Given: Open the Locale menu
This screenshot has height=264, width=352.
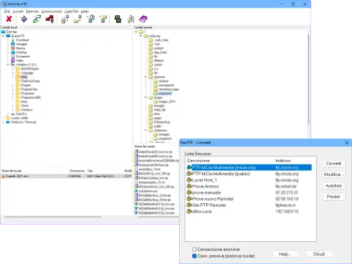Looking at the screenshot, I should coord(18,11).
